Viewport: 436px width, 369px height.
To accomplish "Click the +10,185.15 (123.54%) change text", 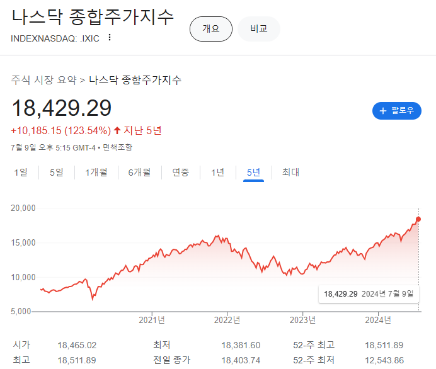I will pos(61,130).
